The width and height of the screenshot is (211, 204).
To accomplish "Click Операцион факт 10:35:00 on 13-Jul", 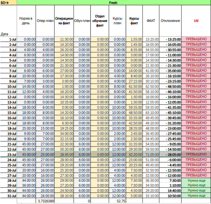I will (x=64, y=102).
